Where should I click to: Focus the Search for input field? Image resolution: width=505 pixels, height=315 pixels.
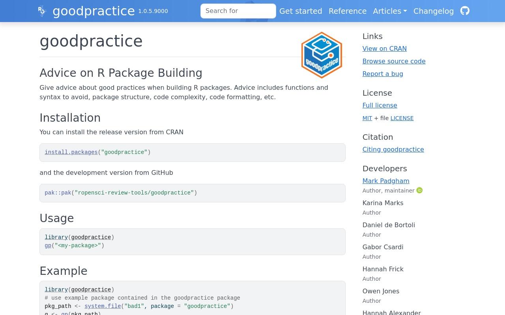[238, 11]
